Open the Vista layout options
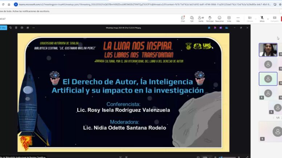The height and width of the screenshot is (158, 282). click(229, 18)
